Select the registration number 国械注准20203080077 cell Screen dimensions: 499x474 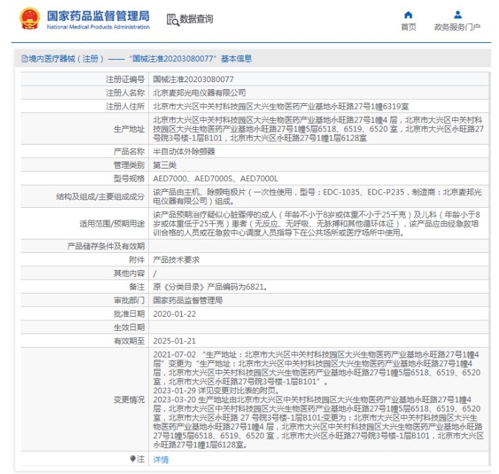[193, 80]
